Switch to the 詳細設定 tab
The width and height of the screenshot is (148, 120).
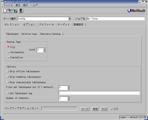79,25
